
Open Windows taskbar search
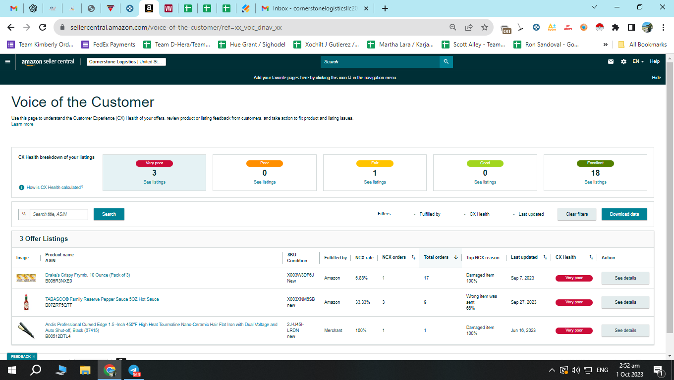pyautogui.click(x=36, y=370)
